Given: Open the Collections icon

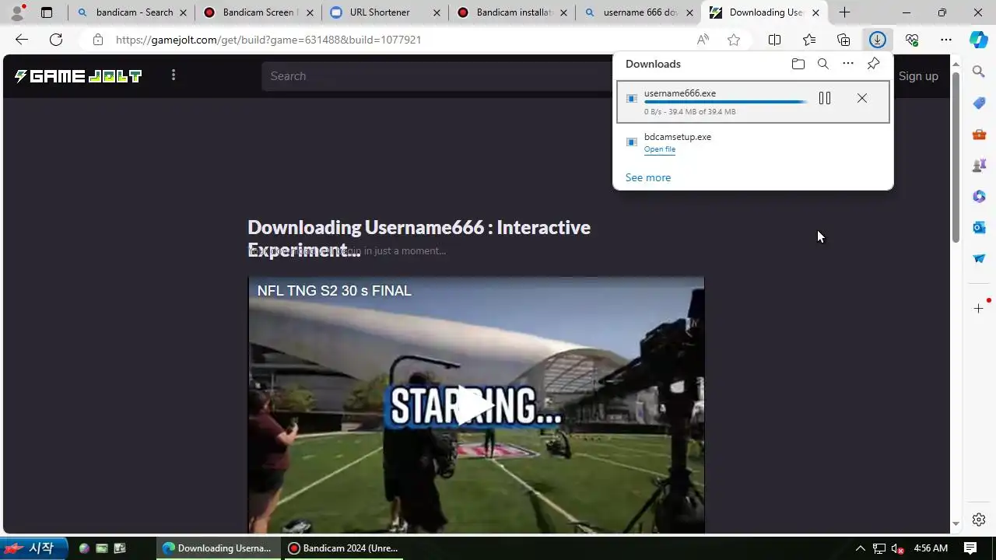Looking at the screenshot, I should click(x=843, y=40).
